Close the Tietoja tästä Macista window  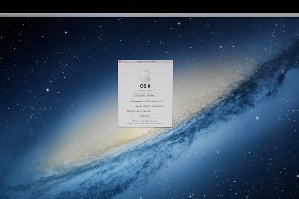tap(120, 62)
